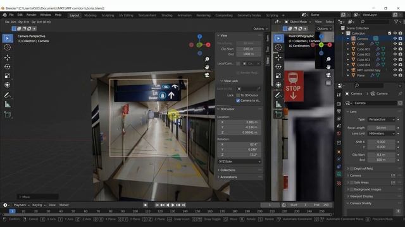Screen dimensions: 405x227
Task: Hide the Plane object using eye icon
Action: (395, 76)
